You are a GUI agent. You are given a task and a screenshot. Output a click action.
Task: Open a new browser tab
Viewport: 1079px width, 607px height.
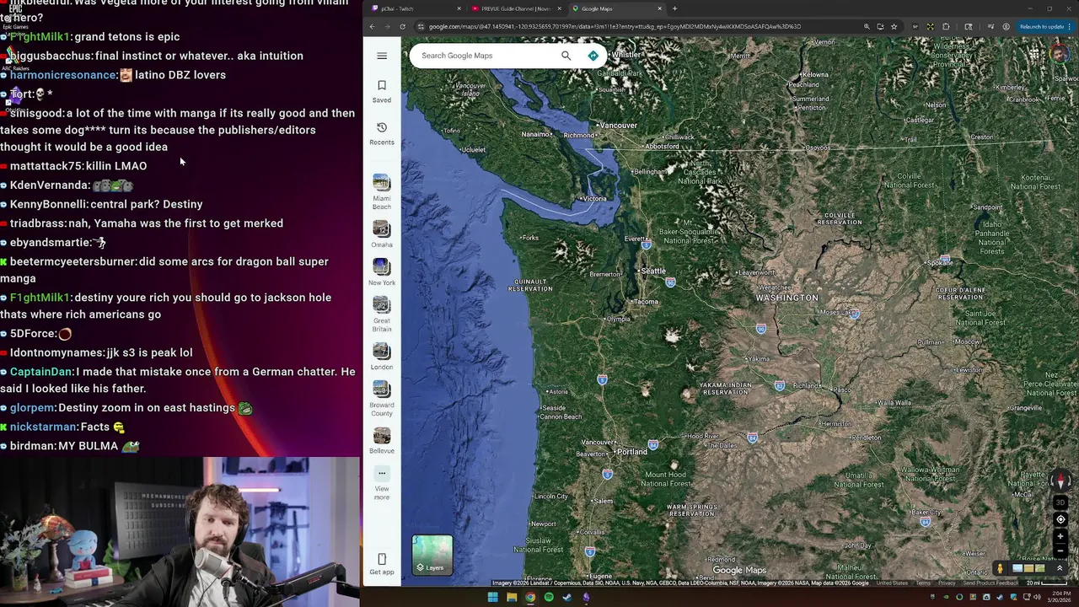coord(674,8)
